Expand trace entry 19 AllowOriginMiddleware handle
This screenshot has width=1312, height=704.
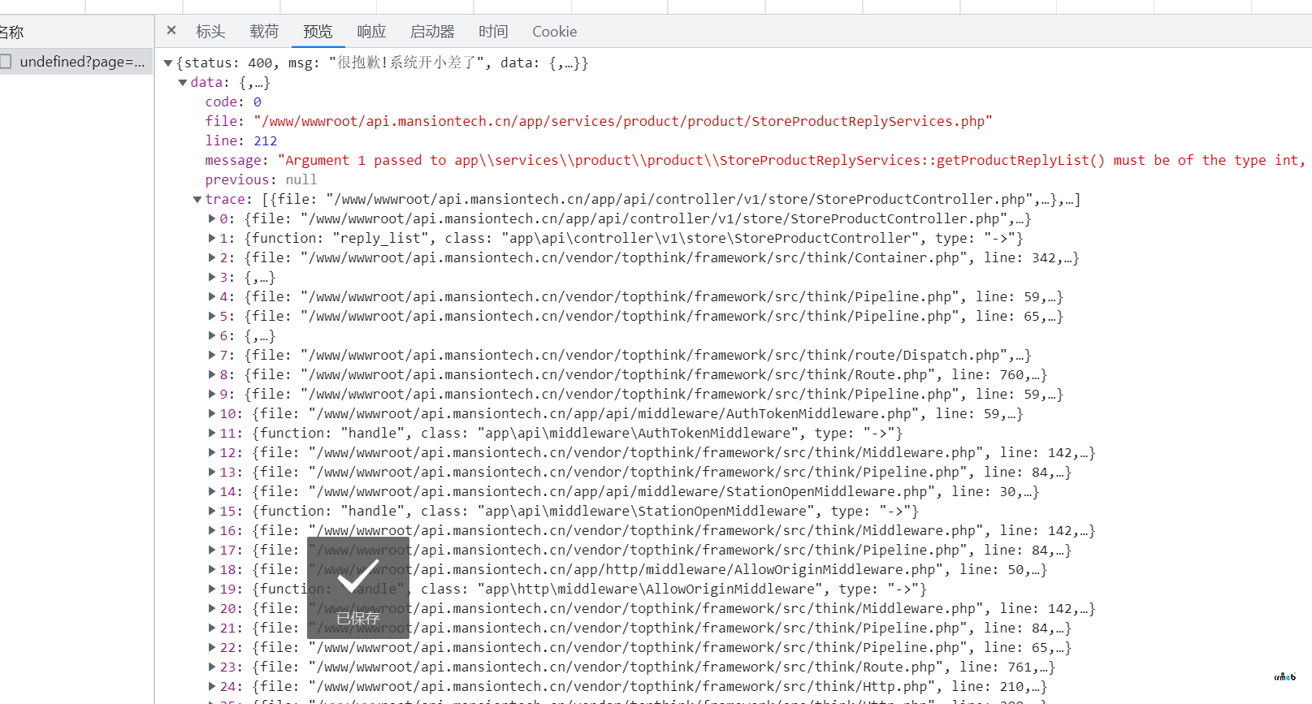(212, 589)
